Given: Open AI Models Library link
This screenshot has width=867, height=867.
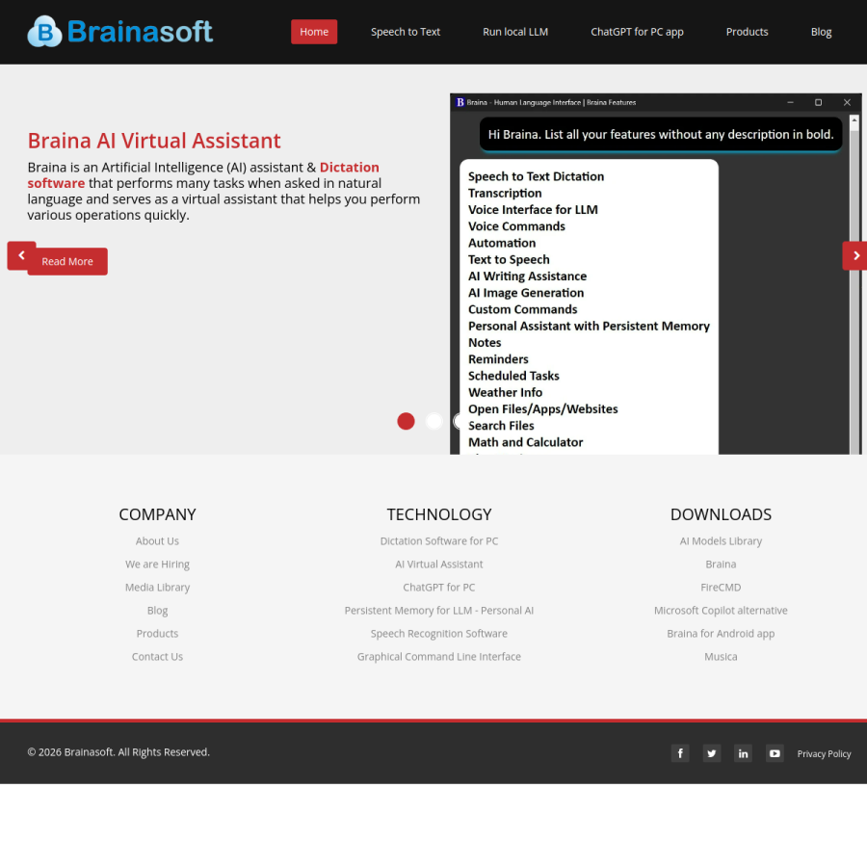Looking at the screenshot, I should click(x=721, y=540).
